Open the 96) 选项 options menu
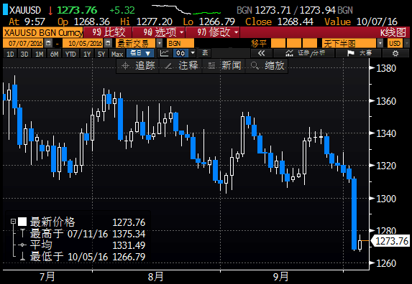The image size is (412, 284). [160, 32]
